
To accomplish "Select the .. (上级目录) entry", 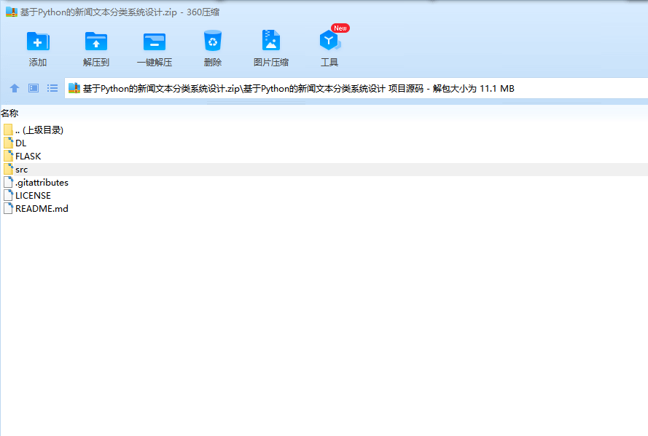I will tap(39, 130).
